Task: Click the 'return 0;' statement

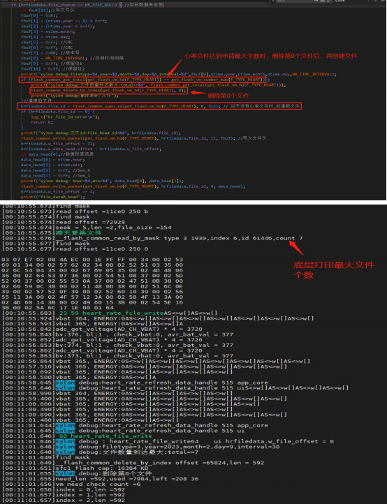Action: click(42, 122)
